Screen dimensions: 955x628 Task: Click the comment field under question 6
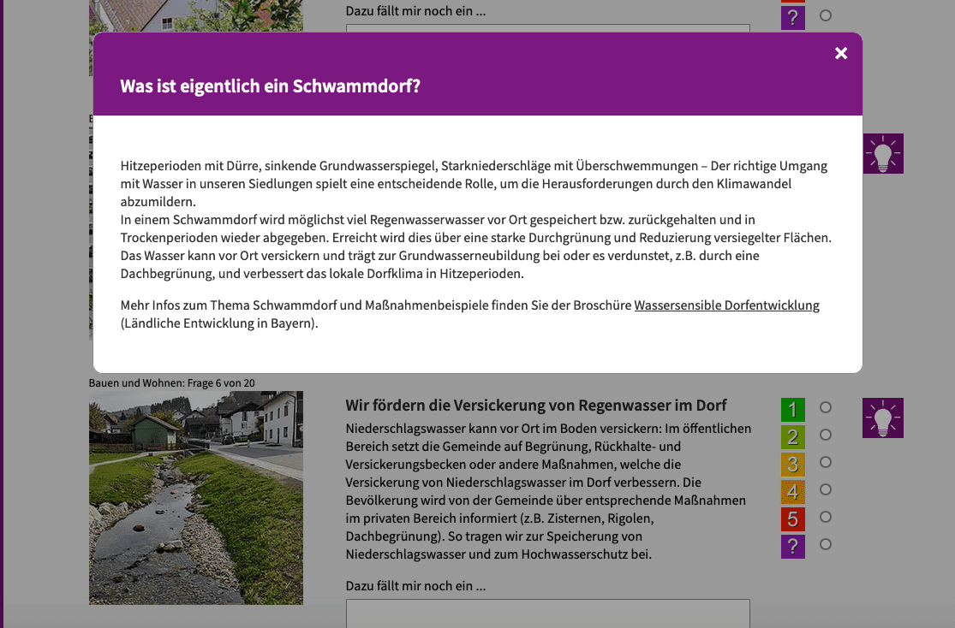(x=547, y=613)
